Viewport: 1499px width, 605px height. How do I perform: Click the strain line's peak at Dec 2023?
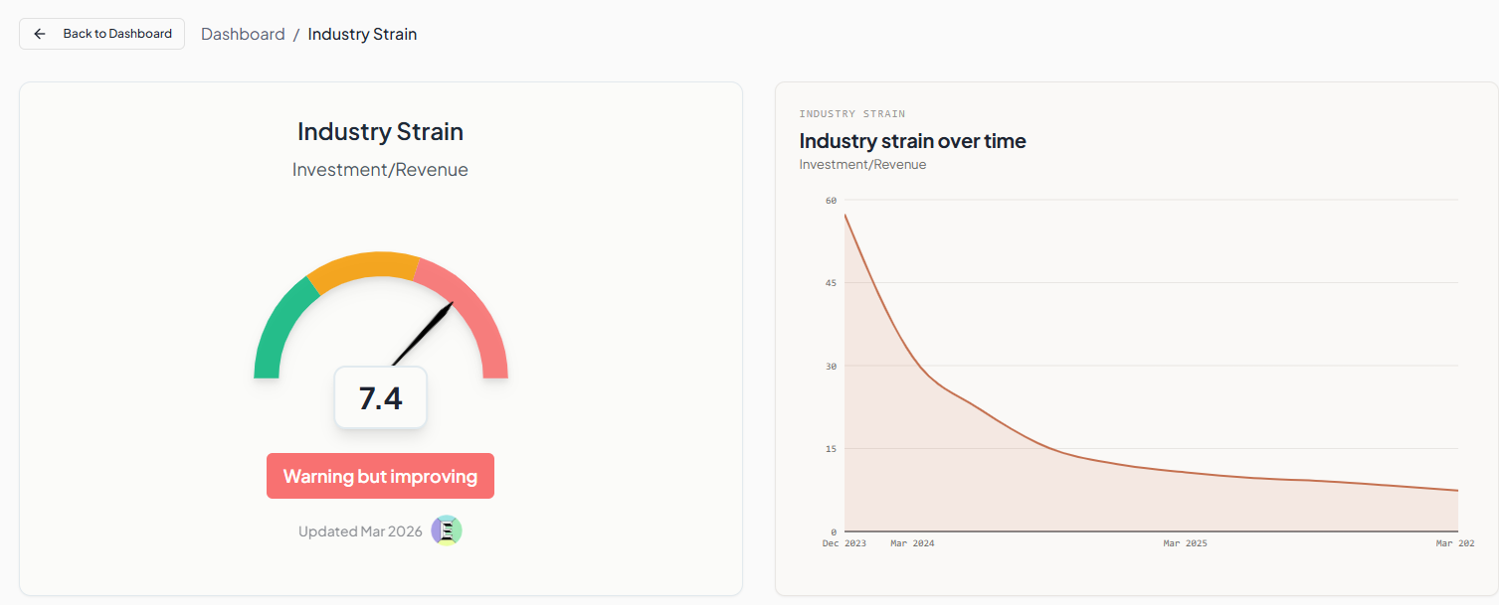[x=844, y=215]
